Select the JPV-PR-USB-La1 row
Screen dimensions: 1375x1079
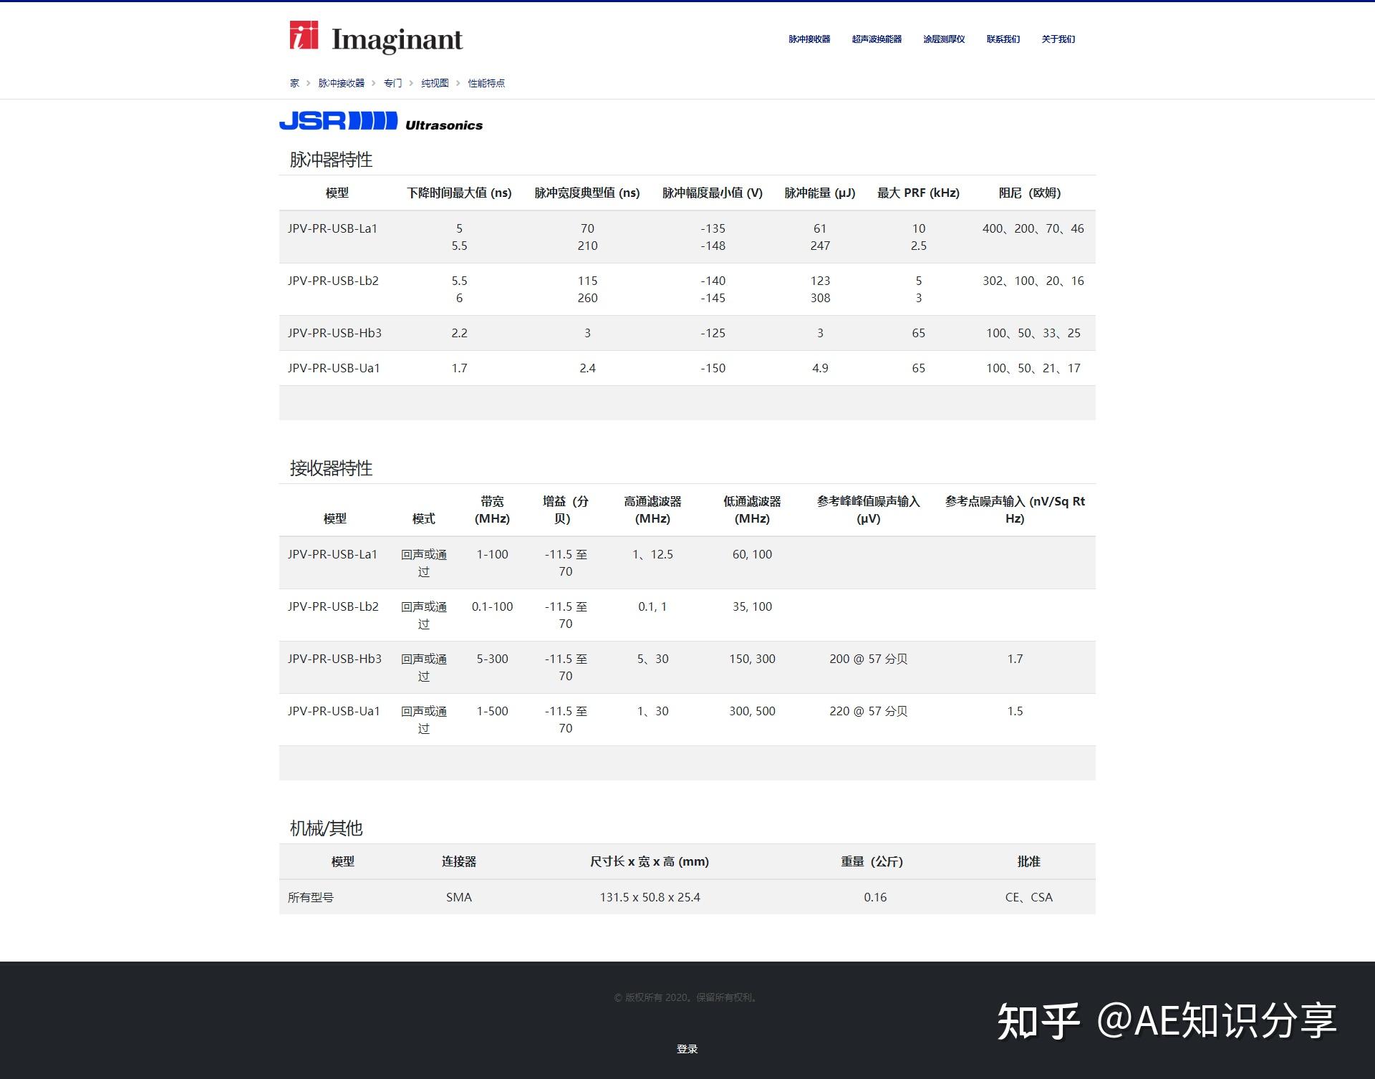click(333, 228)
